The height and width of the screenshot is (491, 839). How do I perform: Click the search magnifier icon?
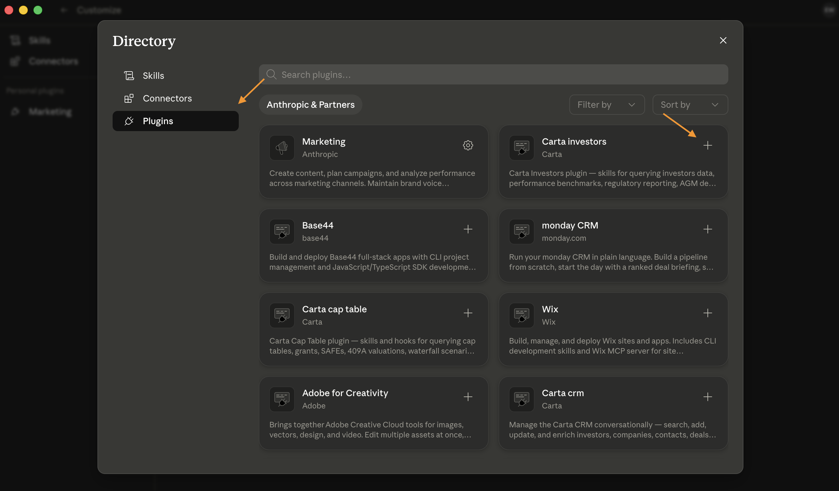(x=271, y=74)
